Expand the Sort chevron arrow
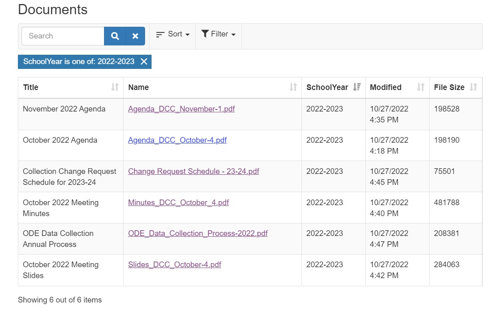 pyautogui.click(x=188, y=35)
